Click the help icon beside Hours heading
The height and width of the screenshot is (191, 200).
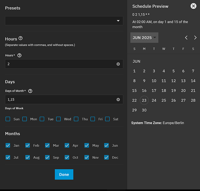coord(21,38)
